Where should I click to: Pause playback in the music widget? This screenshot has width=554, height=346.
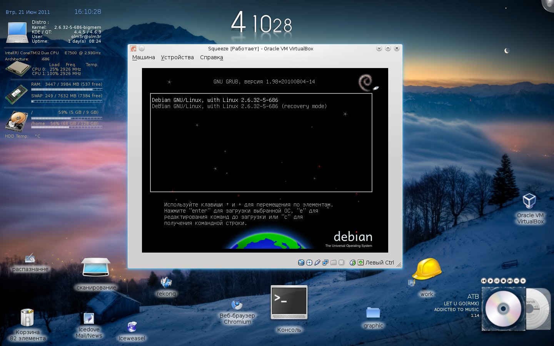point(497,281)
